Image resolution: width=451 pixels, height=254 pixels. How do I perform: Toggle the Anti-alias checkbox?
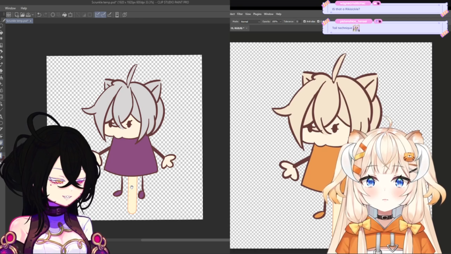pos(304,22)
